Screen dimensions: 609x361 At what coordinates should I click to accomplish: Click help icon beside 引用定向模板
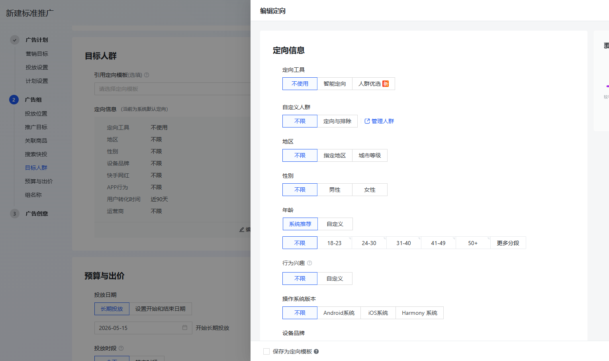(147, 75)
